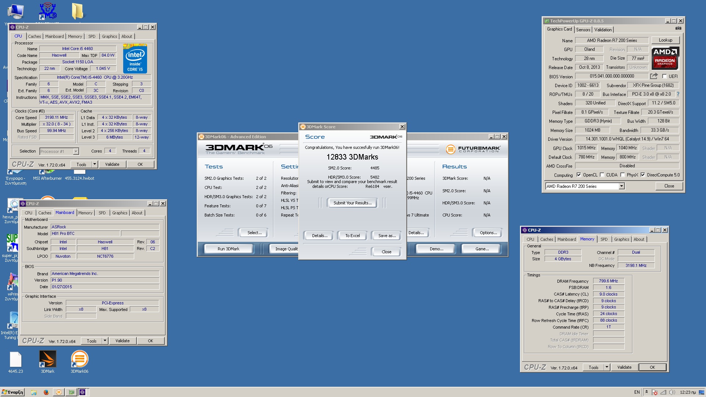Switch to the CPU-Z taskbar button
The width and height of the screenshot is (706, 397).
point(82,392)
